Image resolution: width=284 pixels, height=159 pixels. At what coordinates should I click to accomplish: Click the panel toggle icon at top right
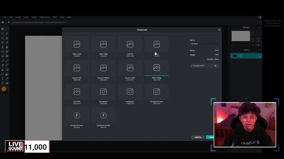coord(260,17)
